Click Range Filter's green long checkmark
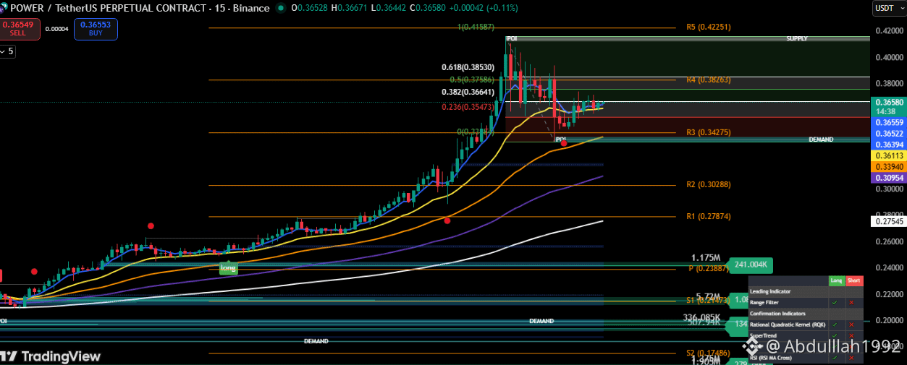 tap(835, 302)
